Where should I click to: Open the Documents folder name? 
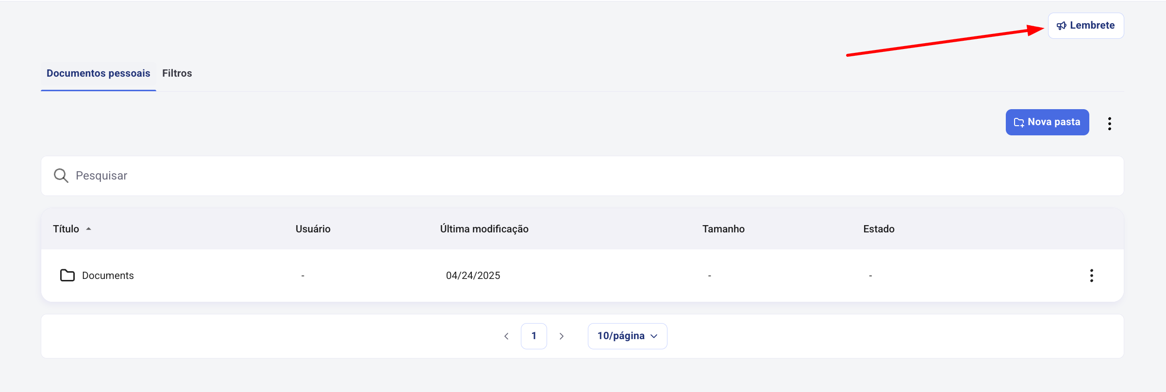(x=108, y=276)
